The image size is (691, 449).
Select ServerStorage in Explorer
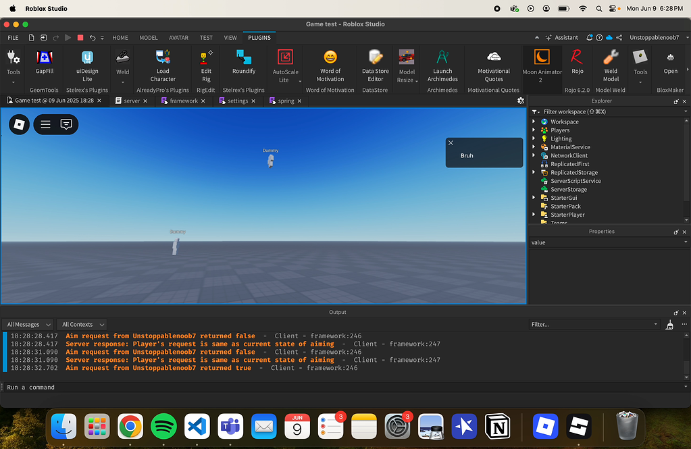point(569,189)
